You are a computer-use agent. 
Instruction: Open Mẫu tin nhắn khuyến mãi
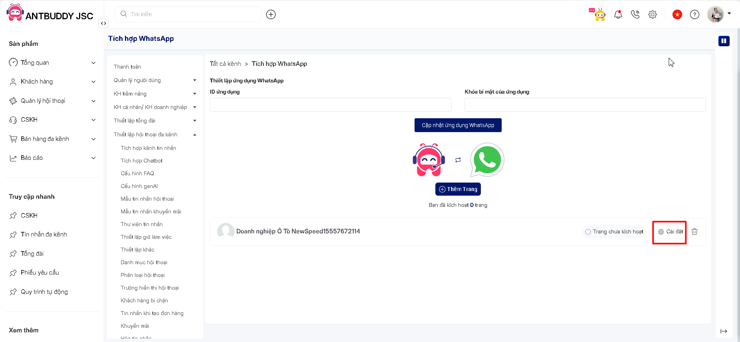pyautogui.click(x=151, y=211)
